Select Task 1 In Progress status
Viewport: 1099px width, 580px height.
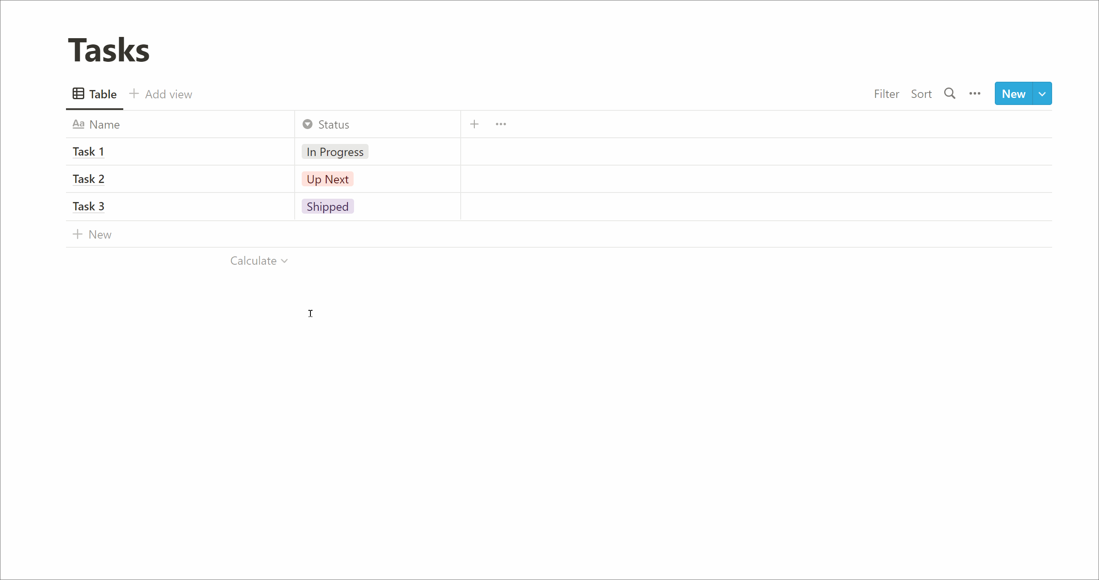[x=334, y=152]
